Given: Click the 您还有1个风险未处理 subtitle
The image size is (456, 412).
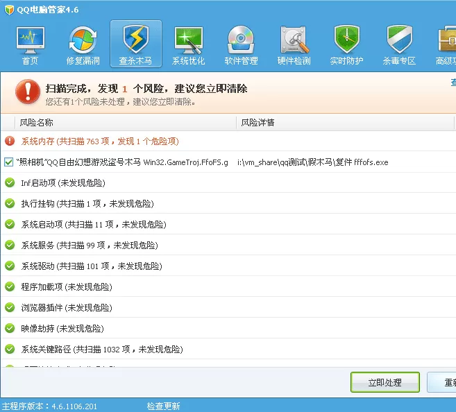Looking at the screenshot, I should [120, 102].
